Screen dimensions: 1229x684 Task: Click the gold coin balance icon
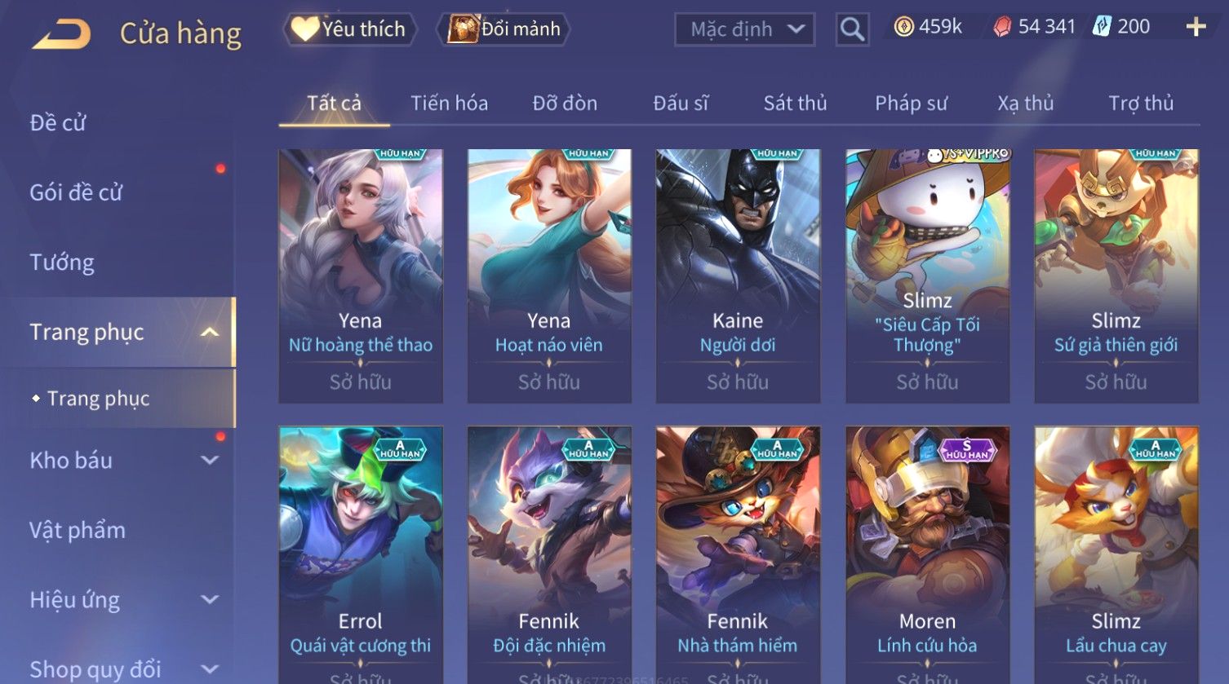[x=903, y=27]
